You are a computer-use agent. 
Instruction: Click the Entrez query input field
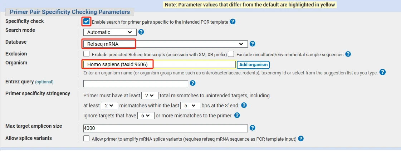click(136, 83)
